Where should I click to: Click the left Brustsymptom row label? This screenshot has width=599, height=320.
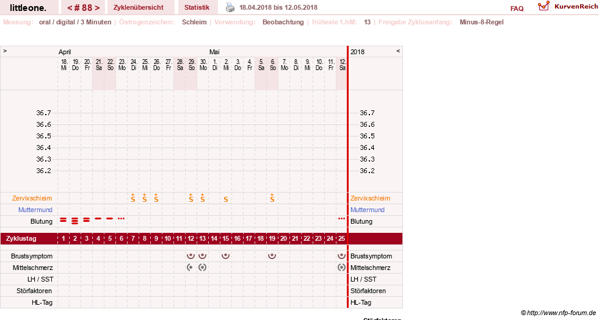[32, 256]
